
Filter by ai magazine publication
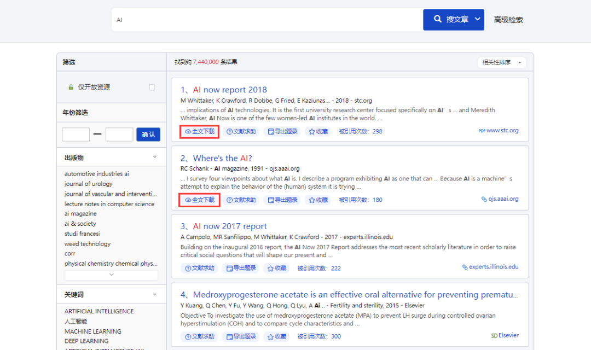80,214
